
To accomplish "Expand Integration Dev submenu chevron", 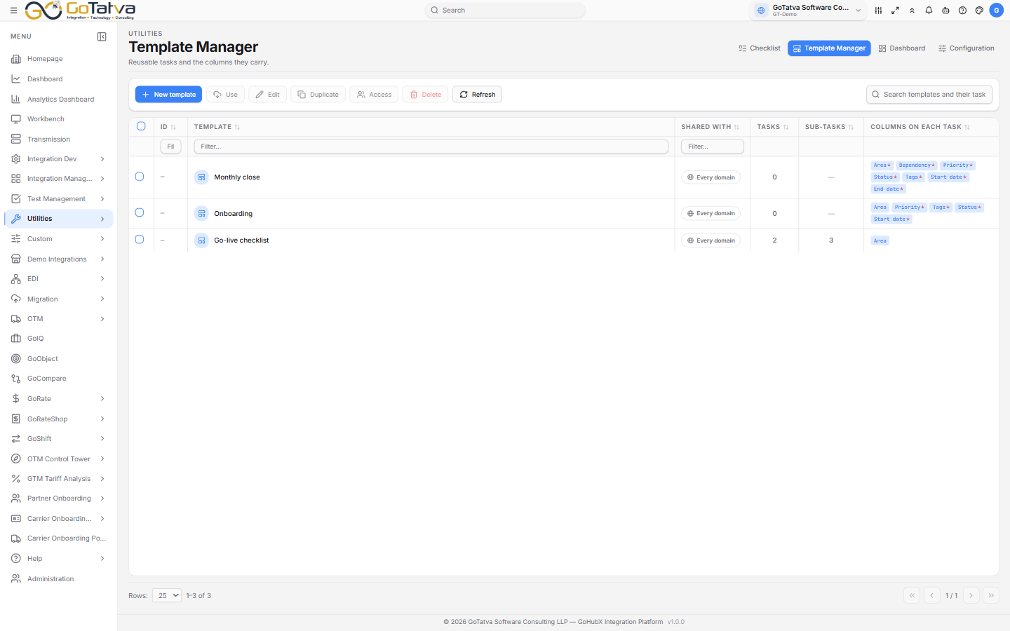I will 102,159.
